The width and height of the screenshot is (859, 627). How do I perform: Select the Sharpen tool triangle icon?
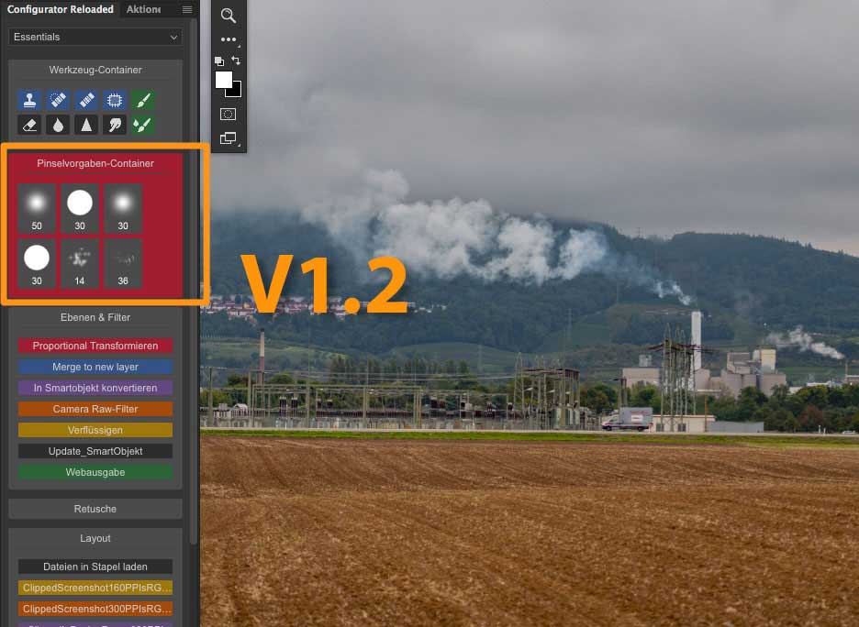click(x=86, y=126)
